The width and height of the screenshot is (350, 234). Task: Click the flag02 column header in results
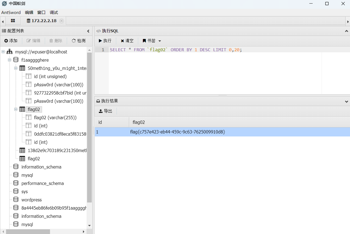239,122
